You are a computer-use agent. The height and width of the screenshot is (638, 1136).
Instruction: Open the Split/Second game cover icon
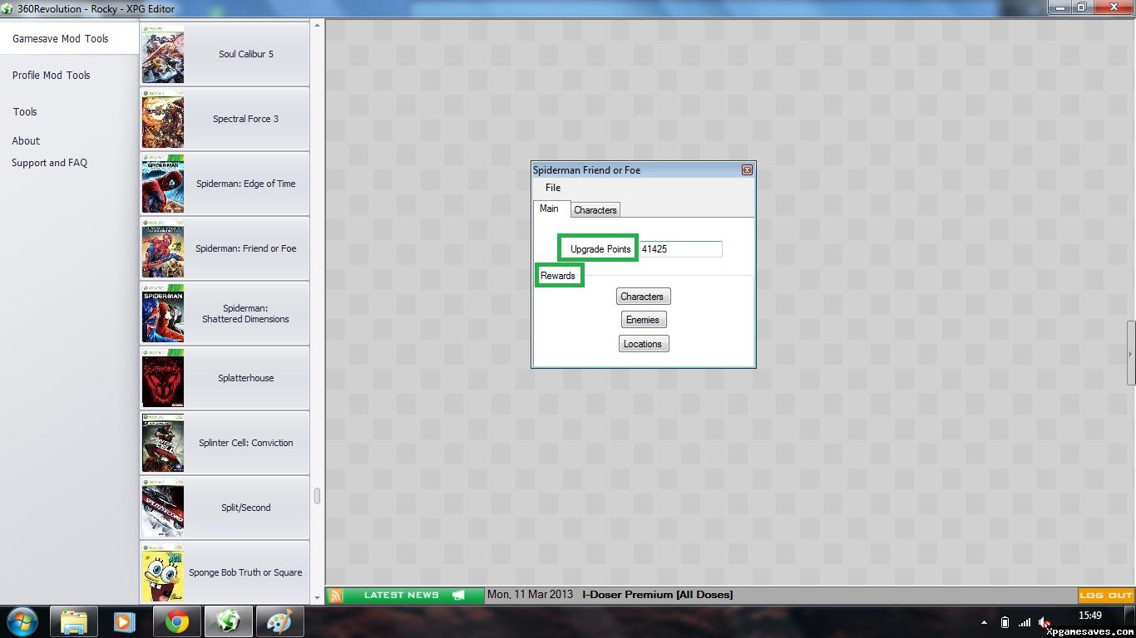pyautogui.click(x=163, y=508)
